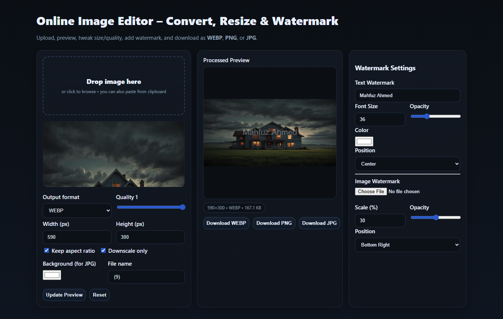The width and height of the screenshot is (503, 319).
Task: Click the text watermark Opacity slider
Action: coord(436,116)
